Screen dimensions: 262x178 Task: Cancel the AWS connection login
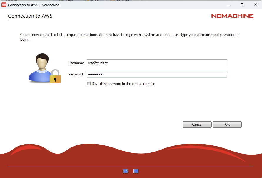click(x=197, y=125)
